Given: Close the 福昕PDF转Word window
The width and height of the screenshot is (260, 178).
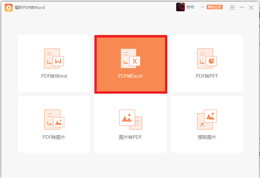Looking at the screenshot, I should coord(251,8).
